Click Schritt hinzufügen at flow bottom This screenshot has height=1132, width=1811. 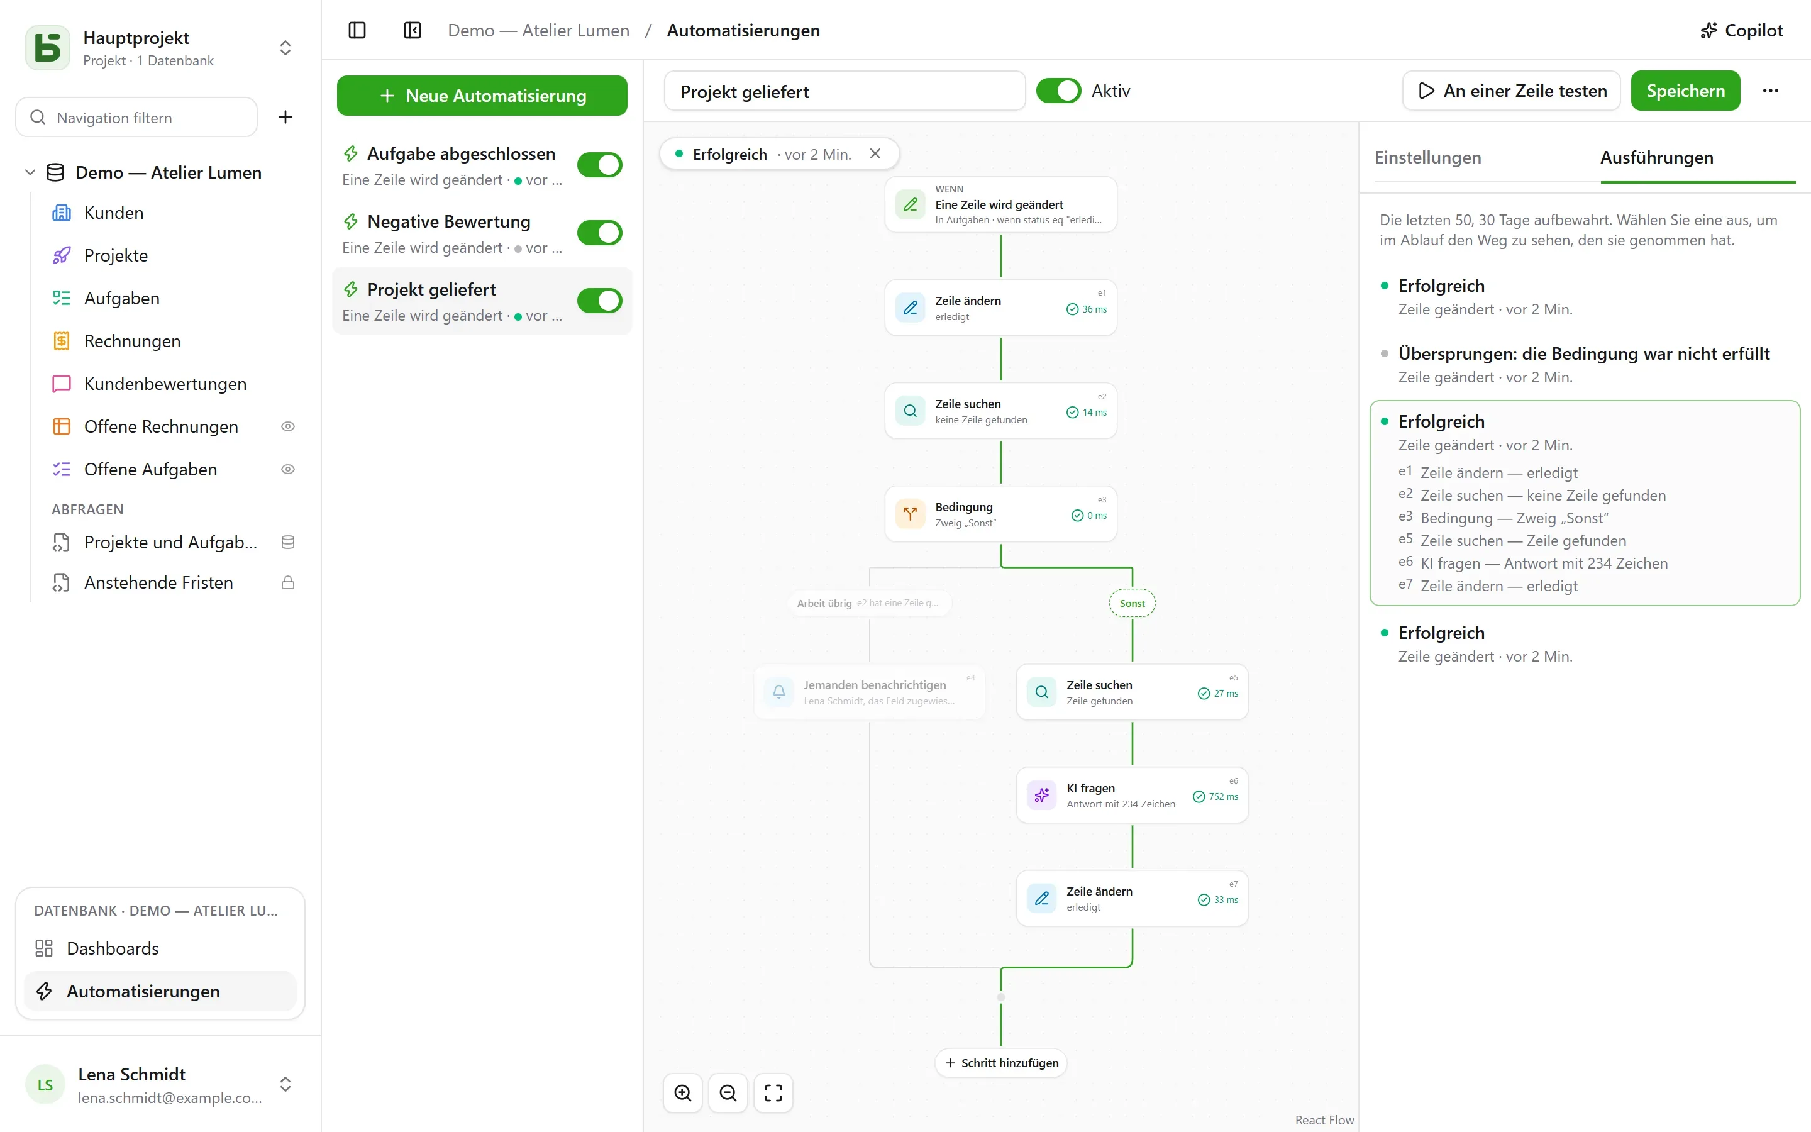coord(1000,1062)
